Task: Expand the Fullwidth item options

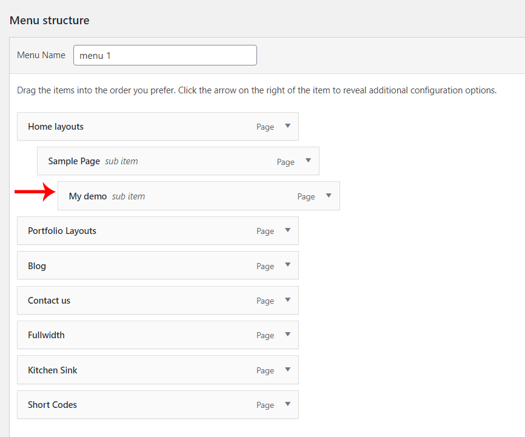Action: pyautogui.click(x=287, y=334)
